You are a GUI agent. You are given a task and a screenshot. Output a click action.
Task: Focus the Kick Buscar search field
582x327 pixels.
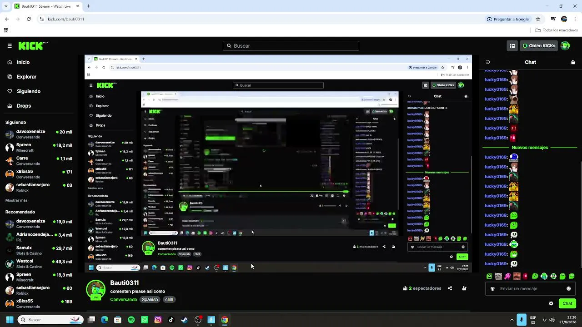click(x=291, y=46)
